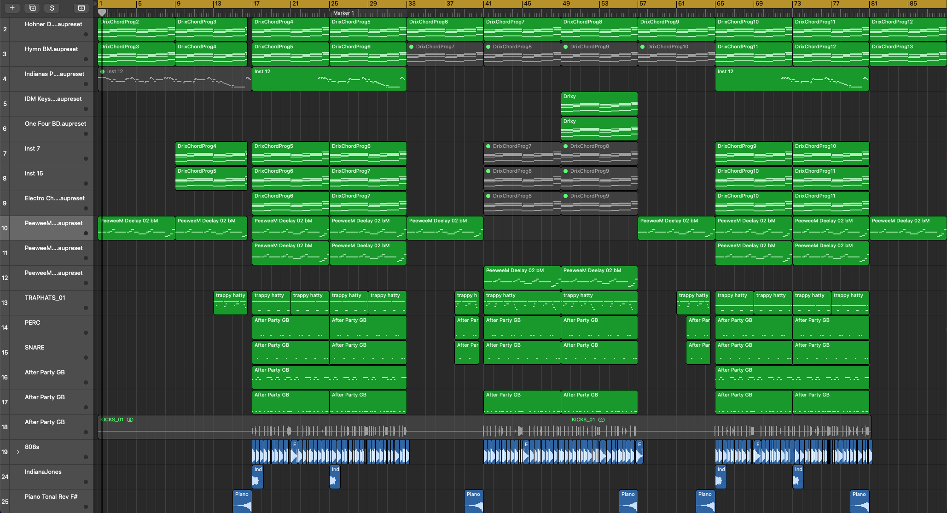Select the Hymn BM.aupreset track header
947x513 pixels.
point(47,54)
